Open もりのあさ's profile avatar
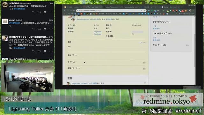The width and height of the screenshot is (204, 115). (5, 4)
